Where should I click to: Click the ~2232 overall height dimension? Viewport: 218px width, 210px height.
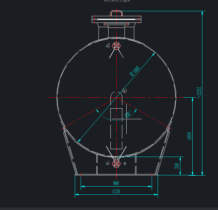pos(199,93)
